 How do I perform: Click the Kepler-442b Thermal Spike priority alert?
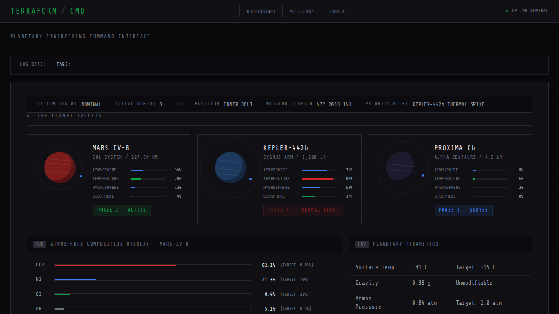click(448, 104)
